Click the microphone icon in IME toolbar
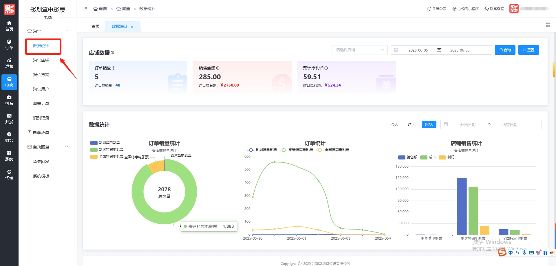This screenshot has height=266, width=556. point(524,253)
